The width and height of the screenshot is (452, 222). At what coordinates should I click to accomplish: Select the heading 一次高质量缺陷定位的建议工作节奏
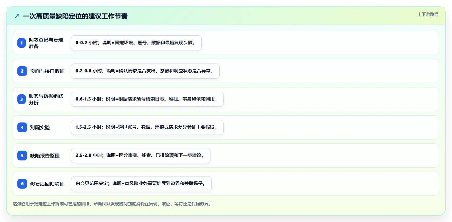[x=75, y=16]
